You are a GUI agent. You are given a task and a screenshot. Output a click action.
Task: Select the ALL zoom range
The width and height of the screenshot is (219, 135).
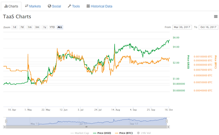60,27
